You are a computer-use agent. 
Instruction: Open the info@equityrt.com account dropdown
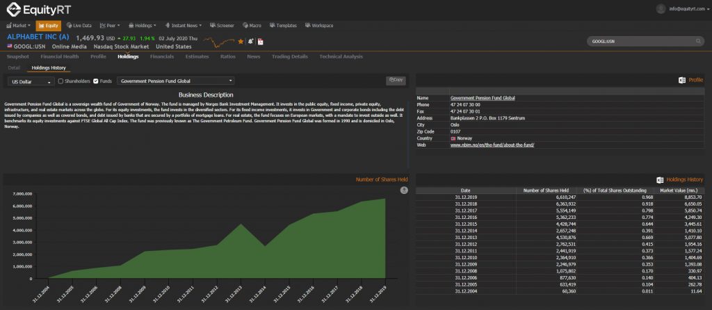point(689,8)
